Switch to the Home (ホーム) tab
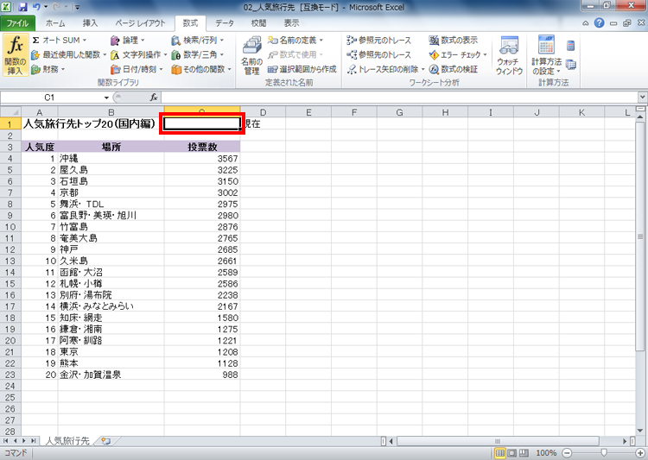Screen dimensions: 648x460 [55, 23]
